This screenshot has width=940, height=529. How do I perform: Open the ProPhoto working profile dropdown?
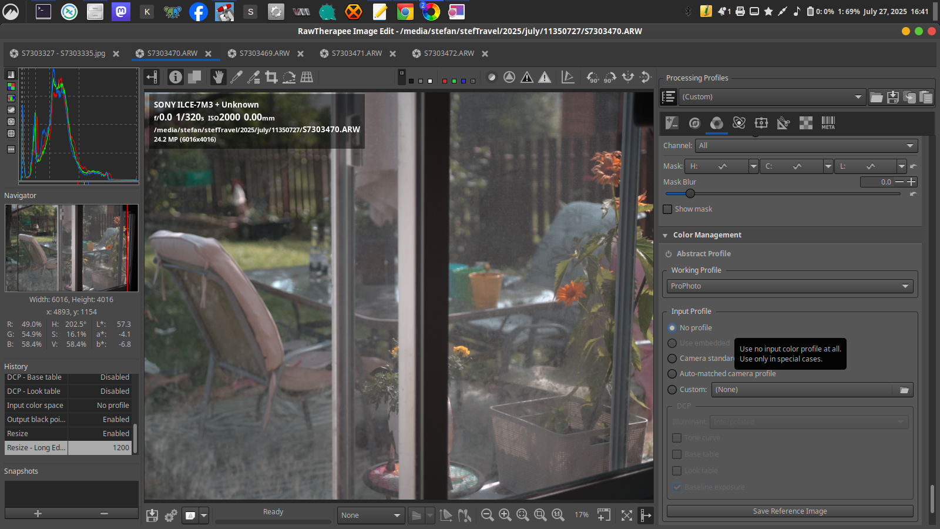pos(790,286)
